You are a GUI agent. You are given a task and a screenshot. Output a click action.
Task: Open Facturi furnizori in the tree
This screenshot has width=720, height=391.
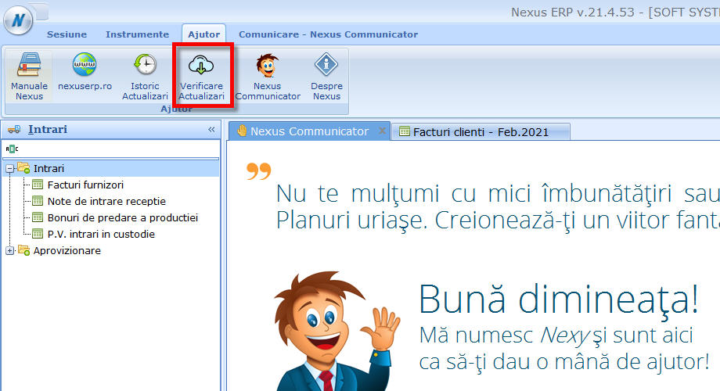click(85, 185)
